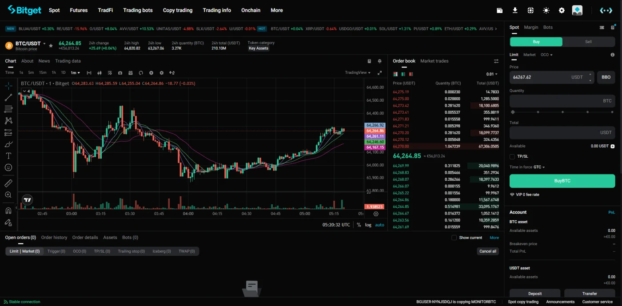Click the BBO button
Image resolution: width=622 pixels, height=306 pixels.
[606, 77]
